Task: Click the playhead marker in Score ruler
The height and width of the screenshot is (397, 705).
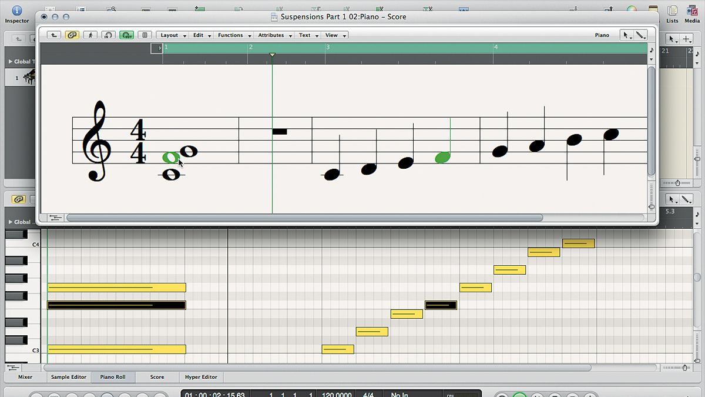Action: (x=272, y=55)
